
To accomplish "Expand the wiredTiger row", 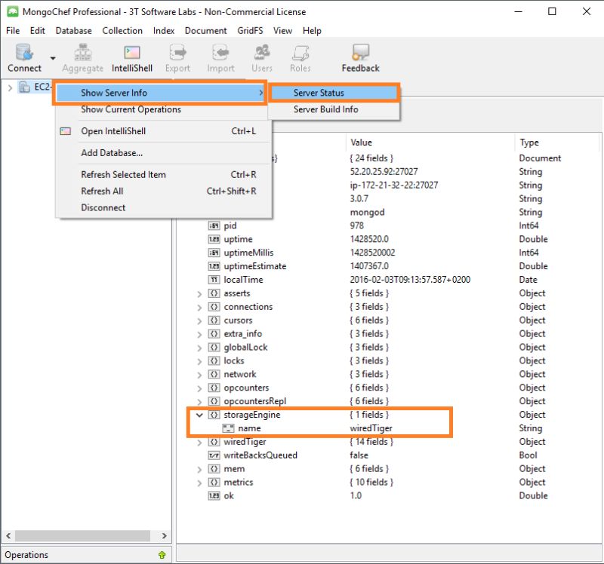I will (199, 443).
